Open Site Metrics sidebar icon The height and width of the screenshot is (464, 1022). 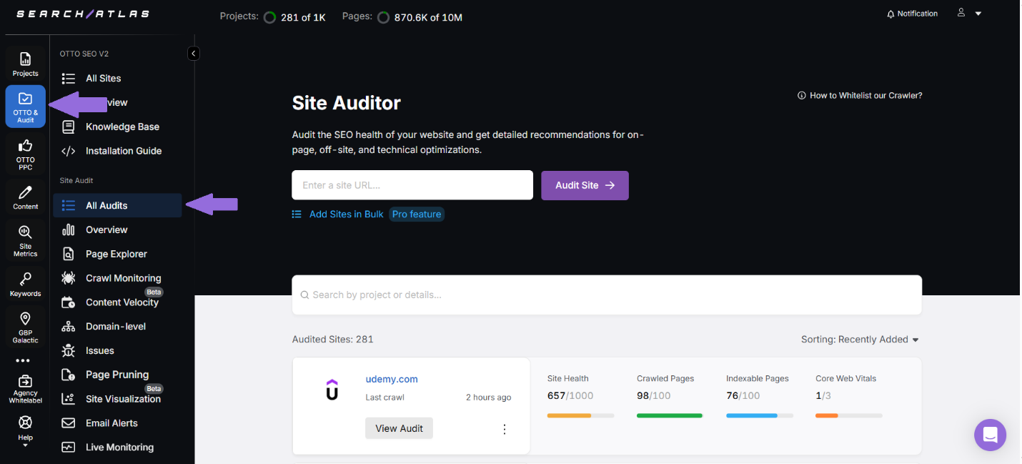coord(25,240)
